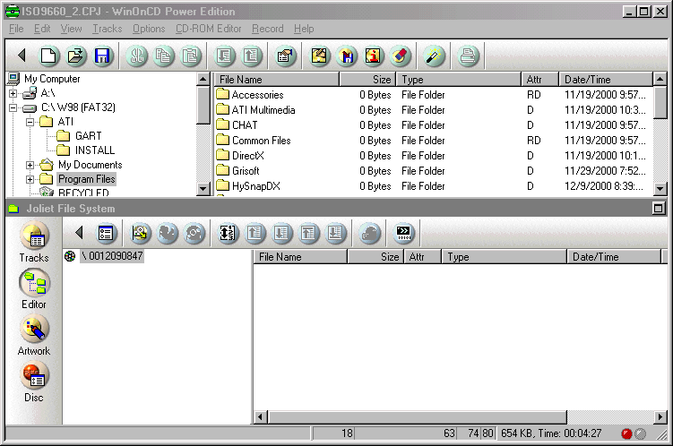The image size is (673, 446).
Task: Collapse the C:\ W98 (FAT32) drive node
Action: pyautogui.click(x=13, y=107)
